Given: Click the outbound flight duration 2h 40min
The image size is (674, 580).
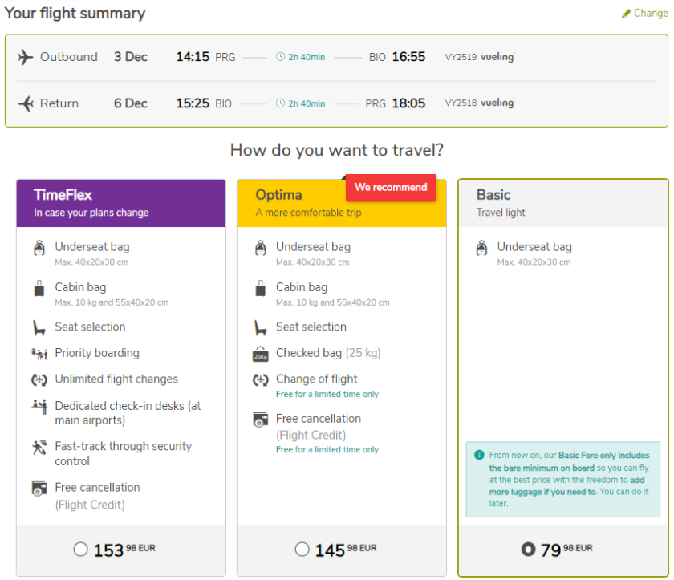Looking at the screenshot, I should pyautogui.click(x=302, y=57).
